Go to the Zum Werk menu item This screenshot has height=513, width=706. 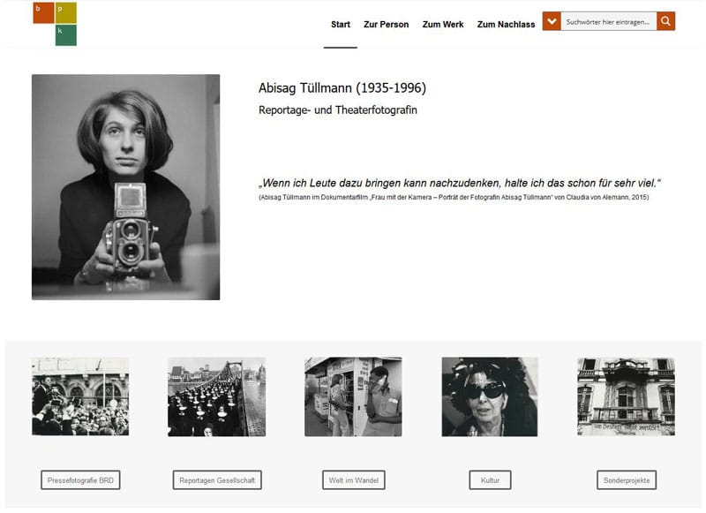pyautogui.click(x=443, y=25)
